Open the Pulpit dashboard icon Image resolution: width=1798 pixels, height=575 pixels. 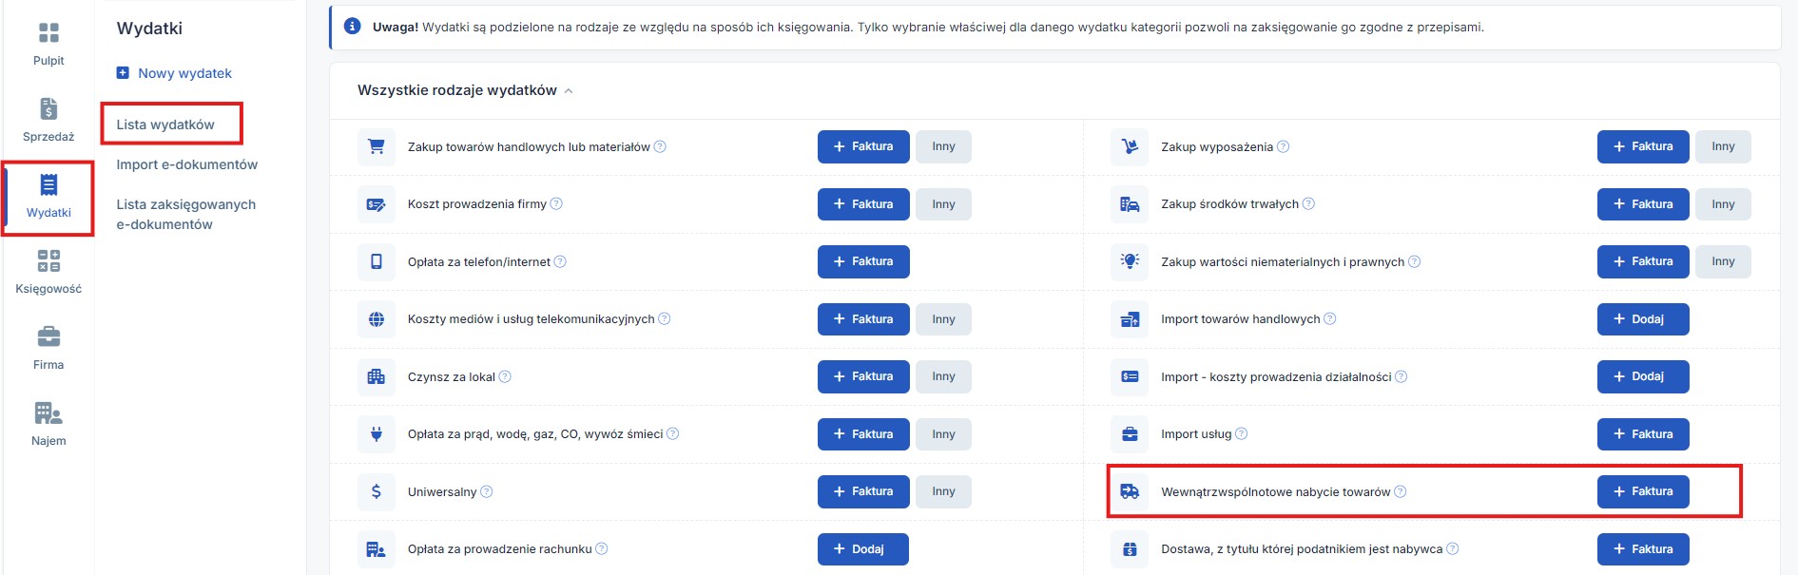pos(48,34)
